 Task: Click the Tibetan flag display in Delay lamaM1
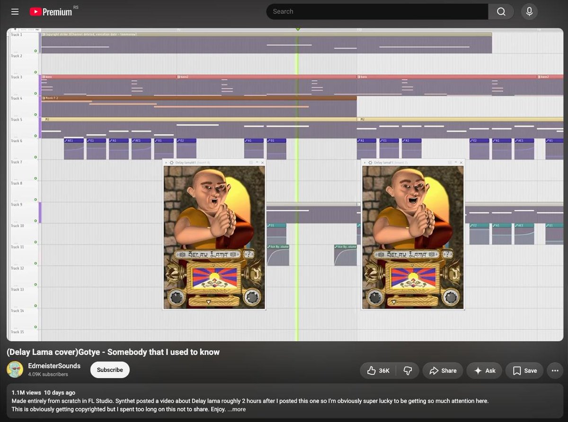pyautogui.click(x=214, y=278)
